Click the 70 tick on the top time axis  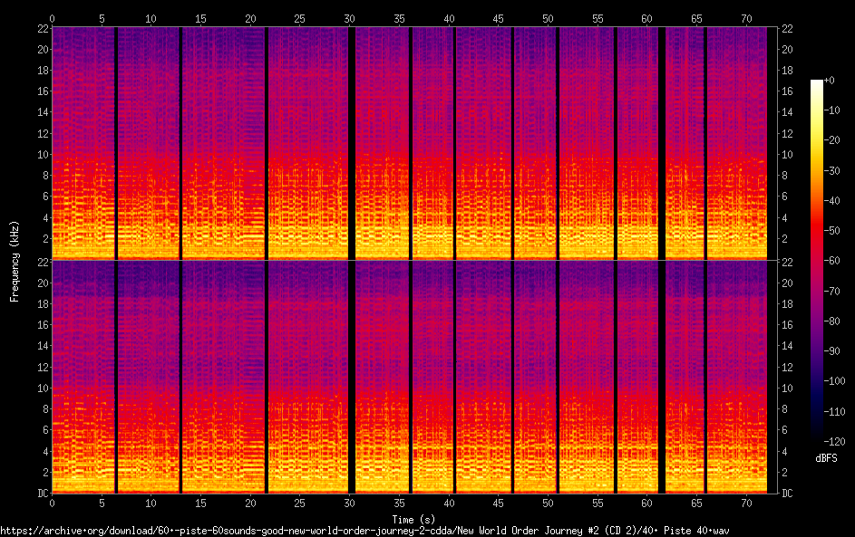[x=746, y=18]
